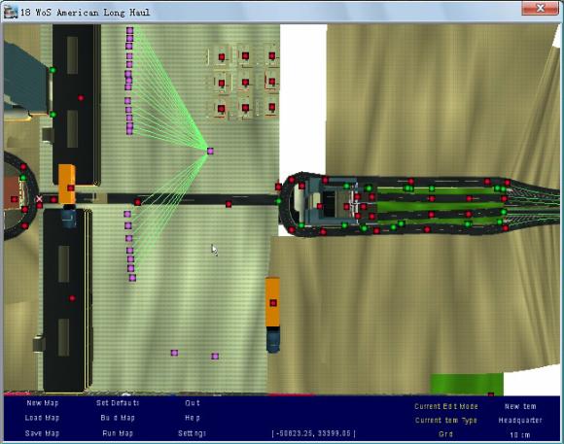Open the Settings option
This screenshot has width=564, height=444.
pos(192,433)
